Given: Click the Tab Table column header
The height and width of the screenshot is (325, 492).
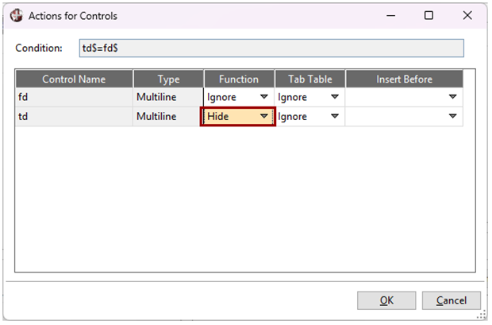Looking at the screenshot, I should pos(309,79).
